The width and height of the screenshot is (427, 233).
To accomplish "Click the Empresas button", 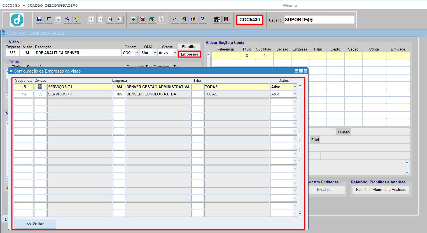I will click(x=189, y=54).
